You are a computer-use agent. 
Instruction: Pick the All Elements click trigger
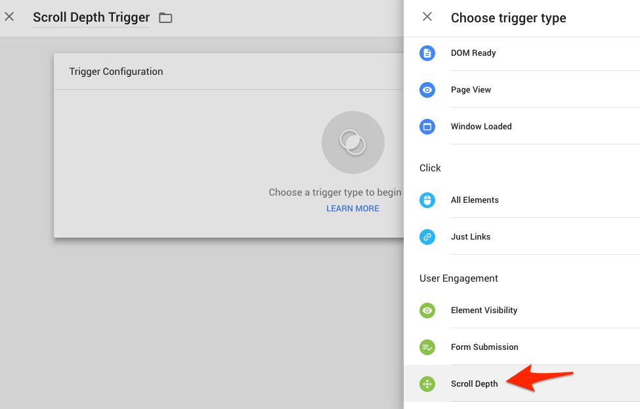point(522,200)
